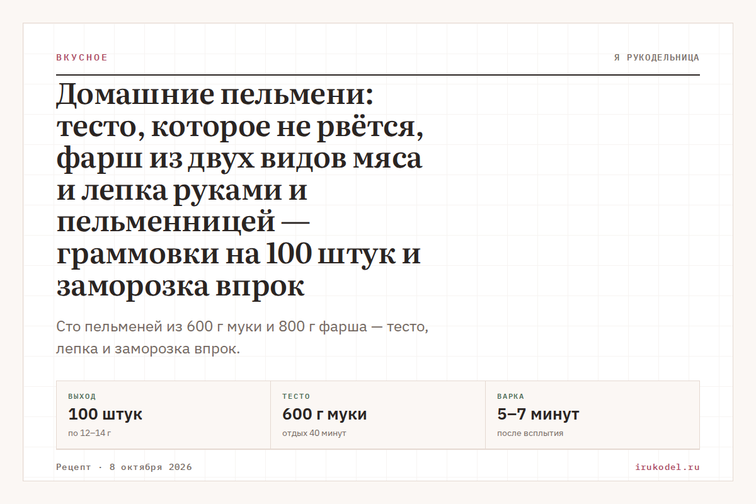The image size is (756, 504).
Task: Click the ВАРКА label
Action: [x=510, y=396]
